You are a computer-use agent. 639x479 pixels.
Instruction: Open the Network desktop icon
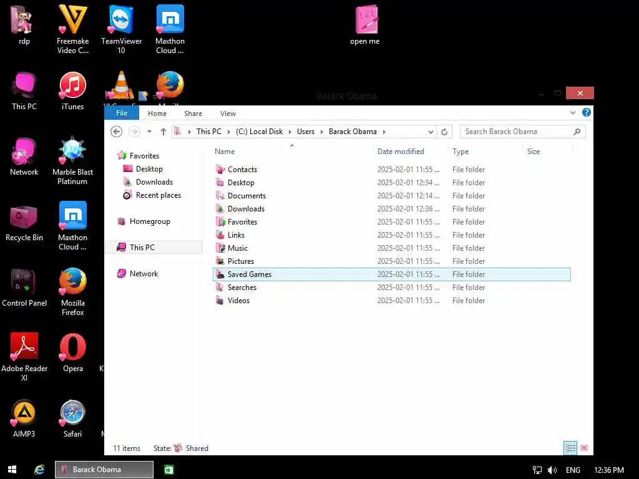(x=24, y=157)
